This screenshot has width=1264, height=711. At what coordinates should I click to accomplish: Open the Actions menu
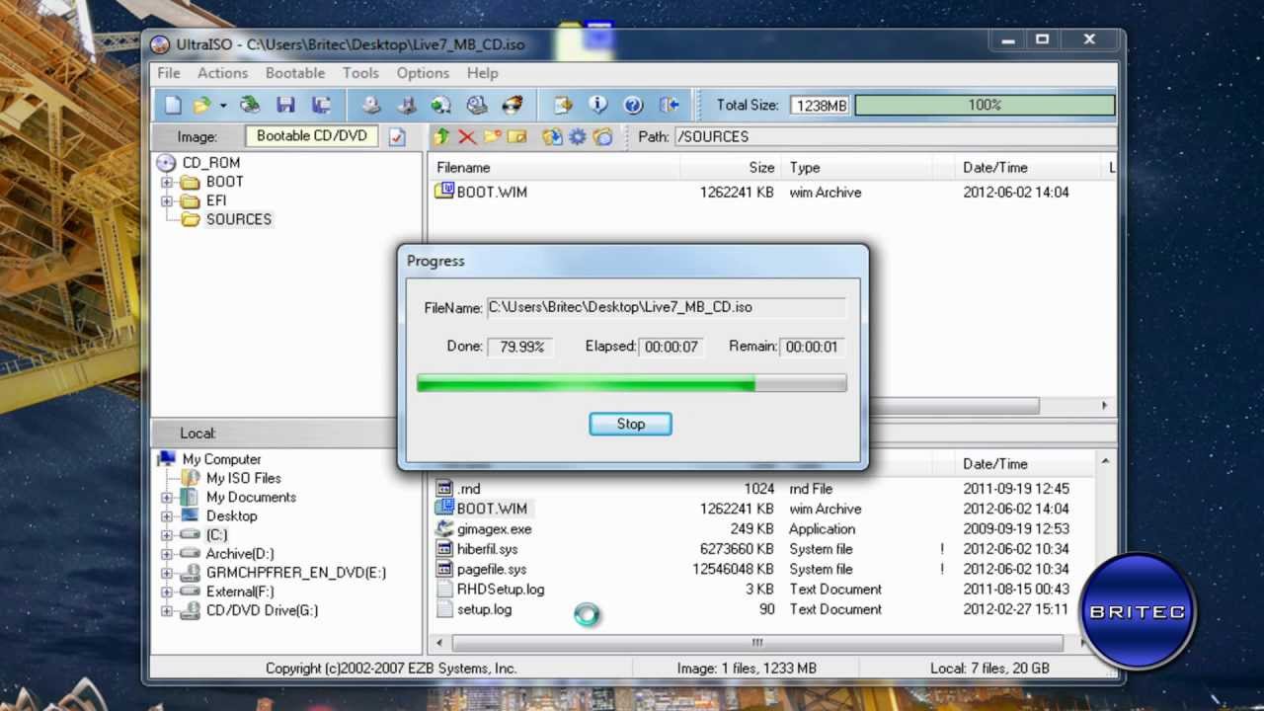(222, 73)
